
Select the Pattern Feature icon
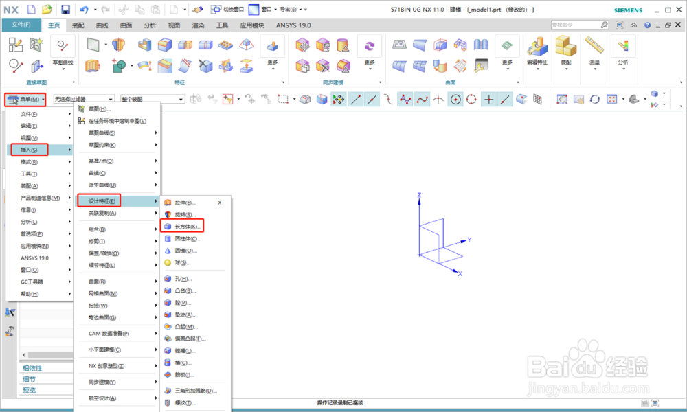coord(225,44)
